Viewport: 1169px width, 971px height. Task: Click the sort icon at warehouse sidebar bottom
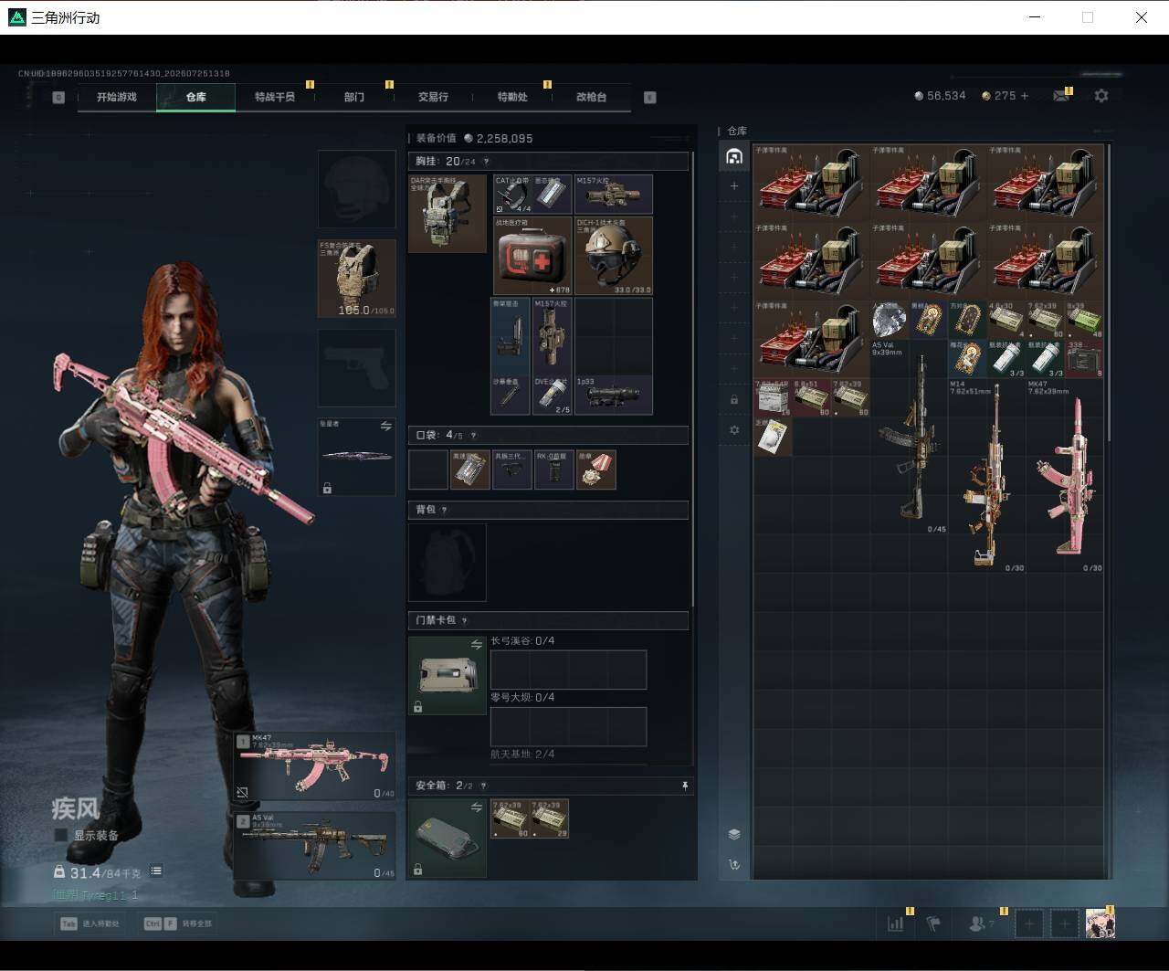tap(734, 864)
